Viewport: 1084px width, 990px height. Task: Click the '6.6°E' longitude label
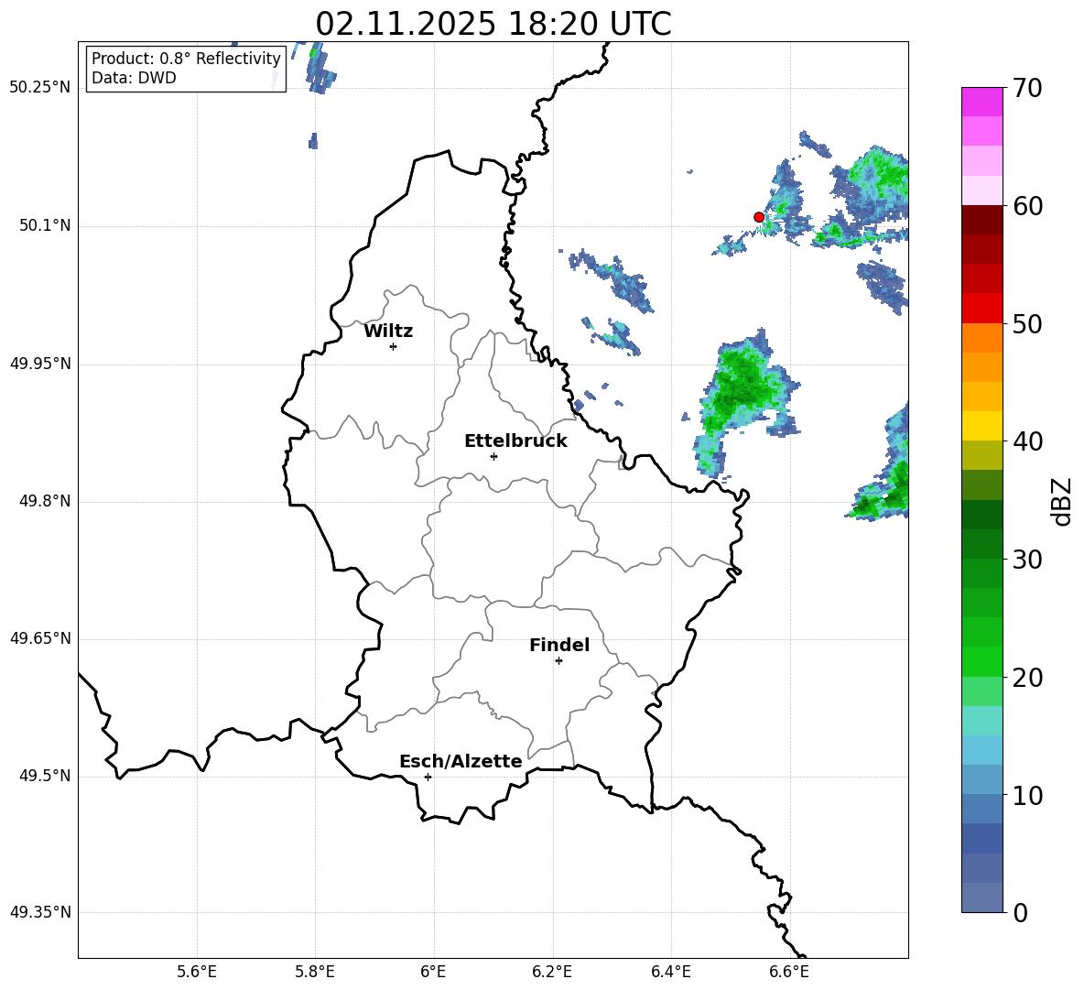[789, 972]
